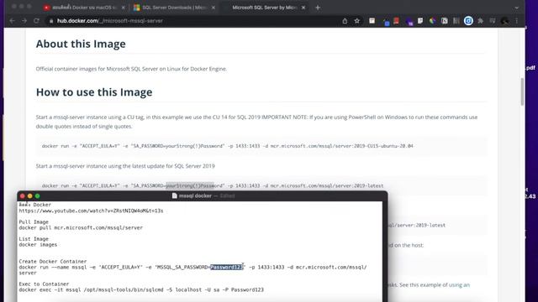The height and width of the screenshot is (302, 538).
Task: Click 'Start a mssql-server instance using the latest update' text
Action: tap(125, 166)
